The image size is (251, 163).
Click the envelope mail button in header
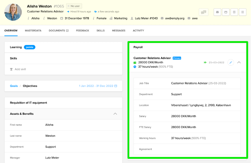[x=217, y=12]
